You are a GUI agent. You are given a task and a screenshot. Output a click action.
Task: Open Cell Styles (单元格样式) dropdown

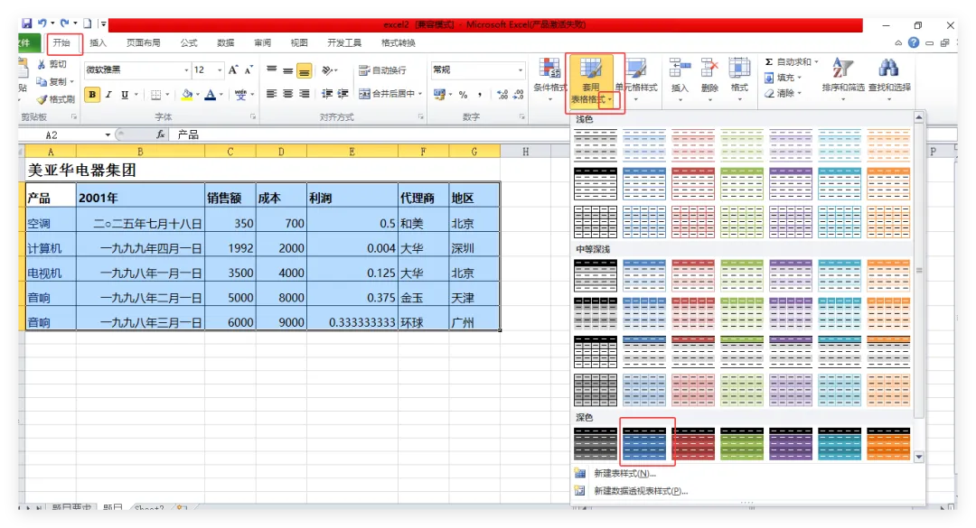click(x=636, y=79)
